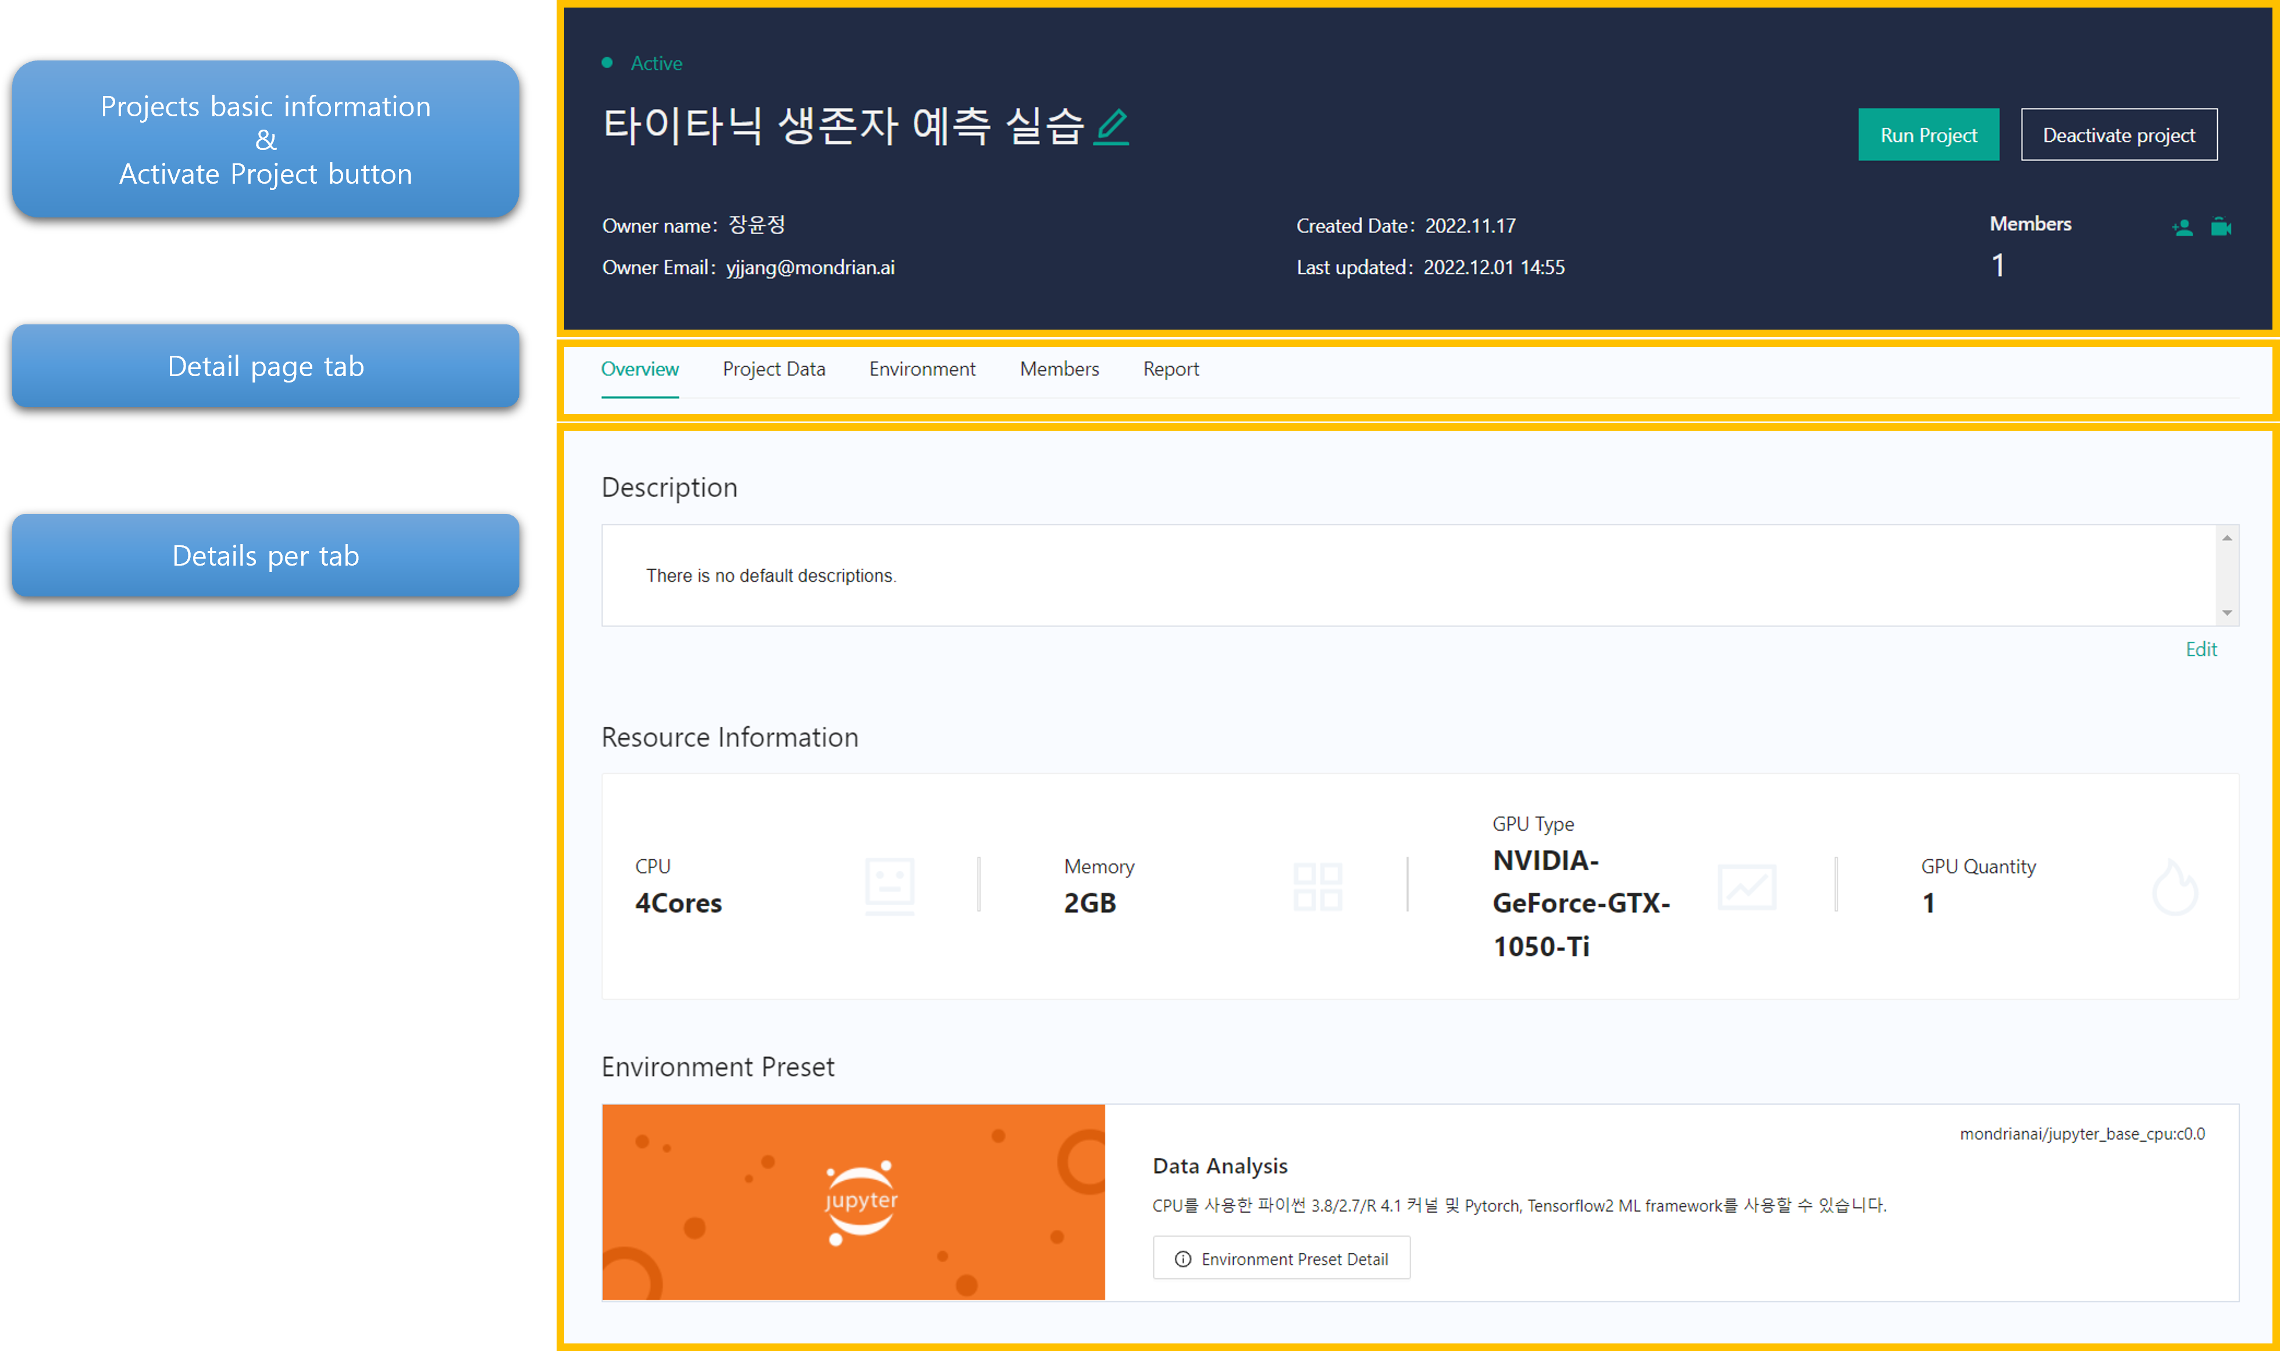The width and height of the screenshot is (2280, 1351).
Task: Switch to the Project Data tab
Action: 774,369
